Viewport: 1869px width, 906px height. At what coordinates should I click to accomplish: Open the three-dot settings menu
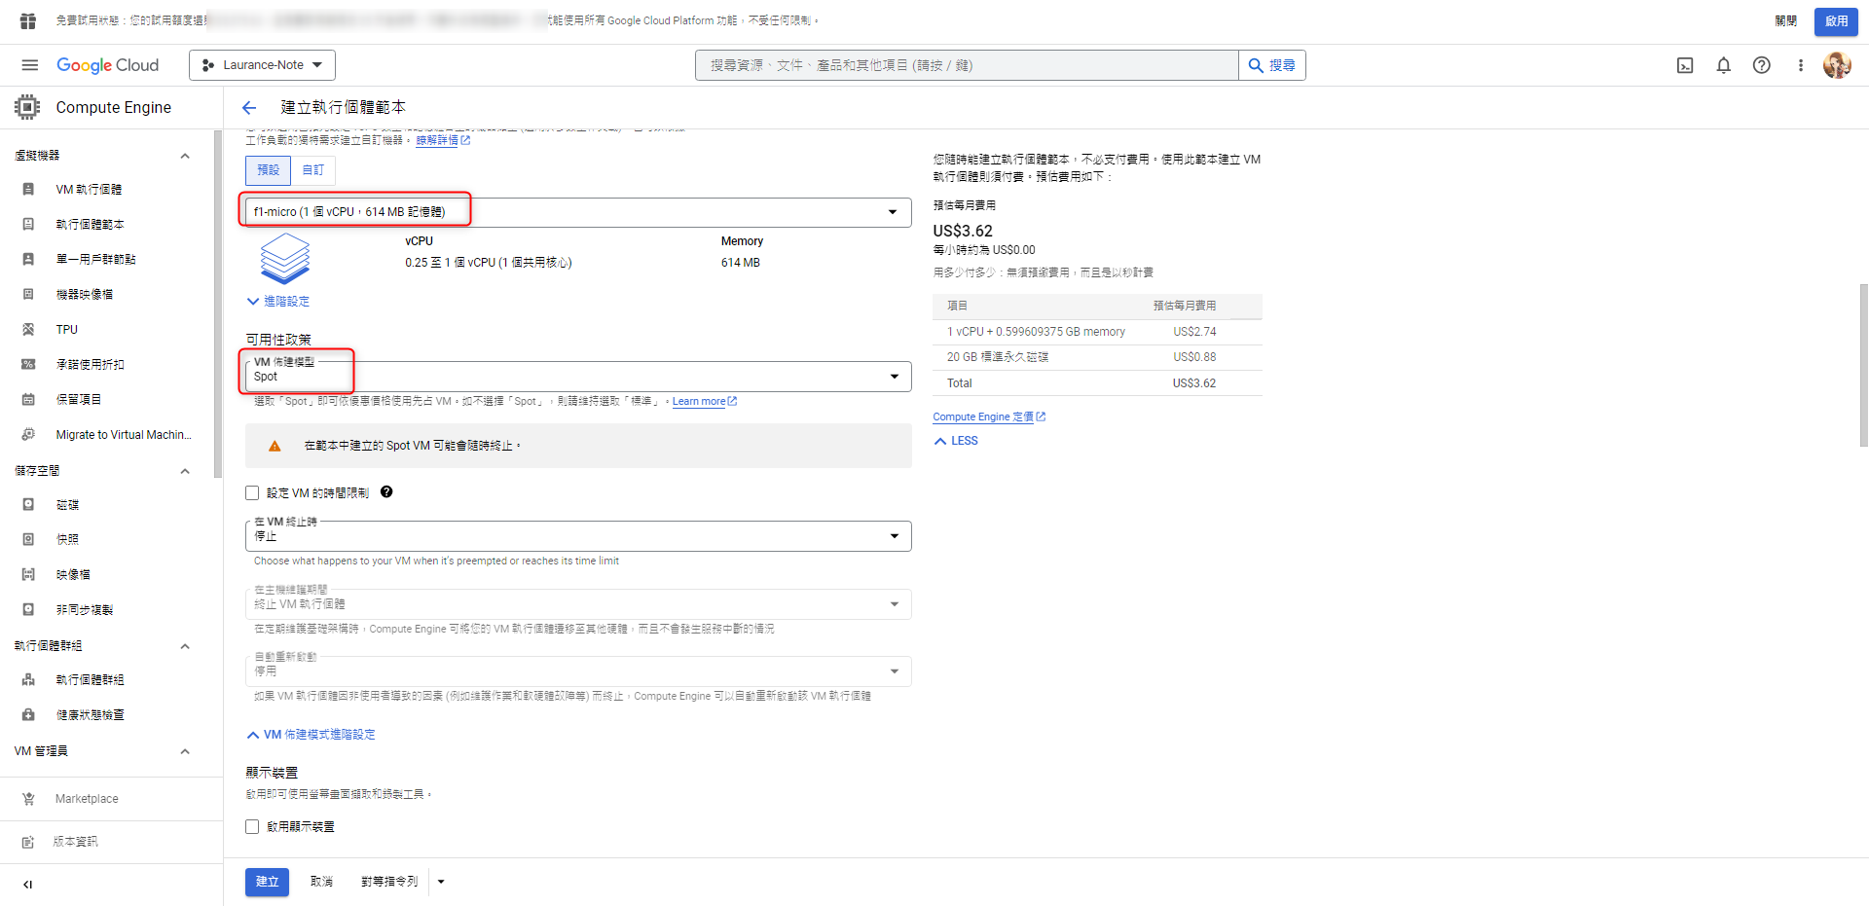[x=1800, y=65]
